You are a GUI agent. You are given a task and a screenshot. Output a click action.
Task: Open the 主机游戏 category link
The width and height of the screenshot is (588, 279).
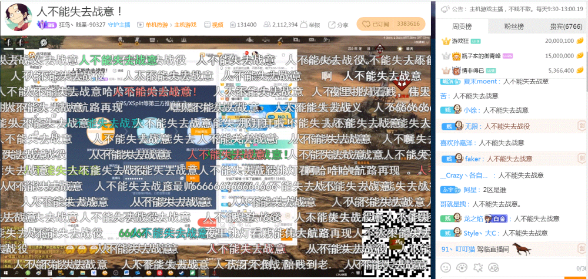pyautogui.click(x=186, y=25)
